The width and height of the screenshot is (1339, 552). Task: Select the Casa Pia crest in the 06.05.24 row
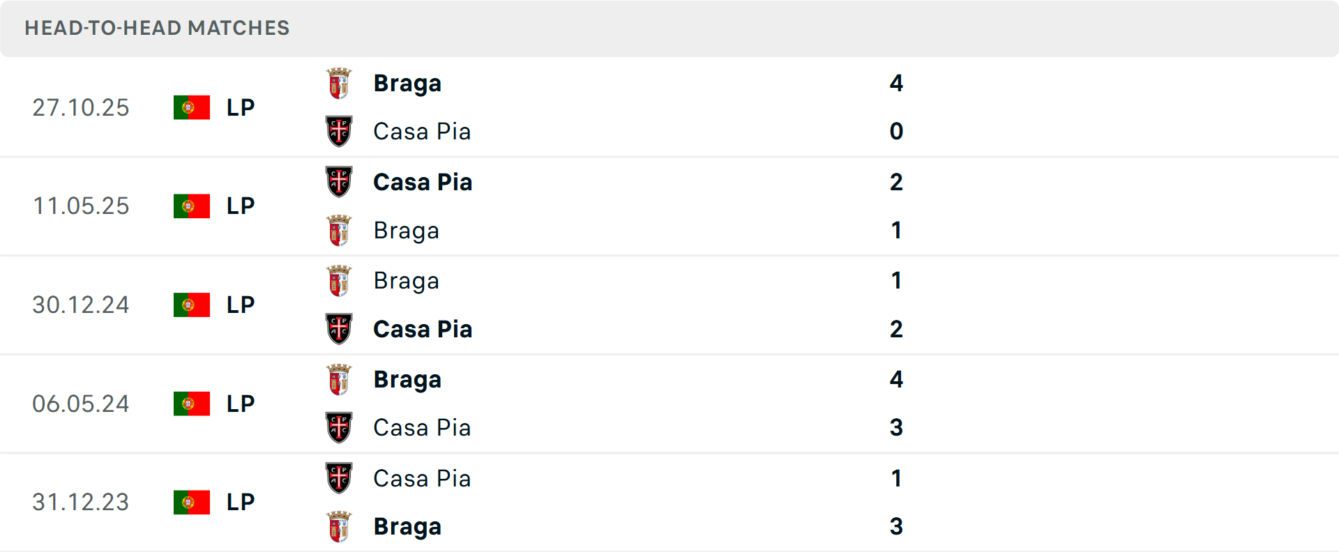pos(339,427)
